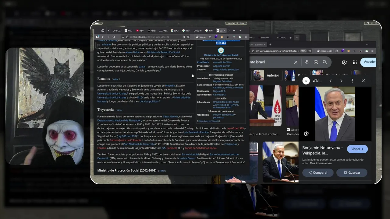Open date and time in top bar
Image resolution: width=390 pixels, height=219 pixels.
[x=236, y=23]
